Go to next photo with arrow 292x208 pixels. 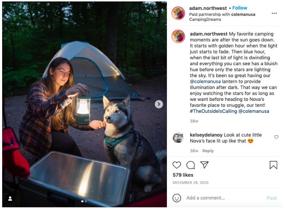coord(159,104)
